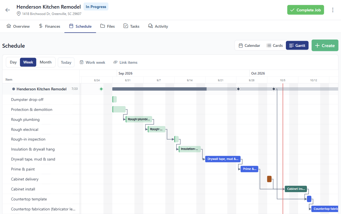Set timeline scale to Month

pyautogui.click(x=46, y=62)
